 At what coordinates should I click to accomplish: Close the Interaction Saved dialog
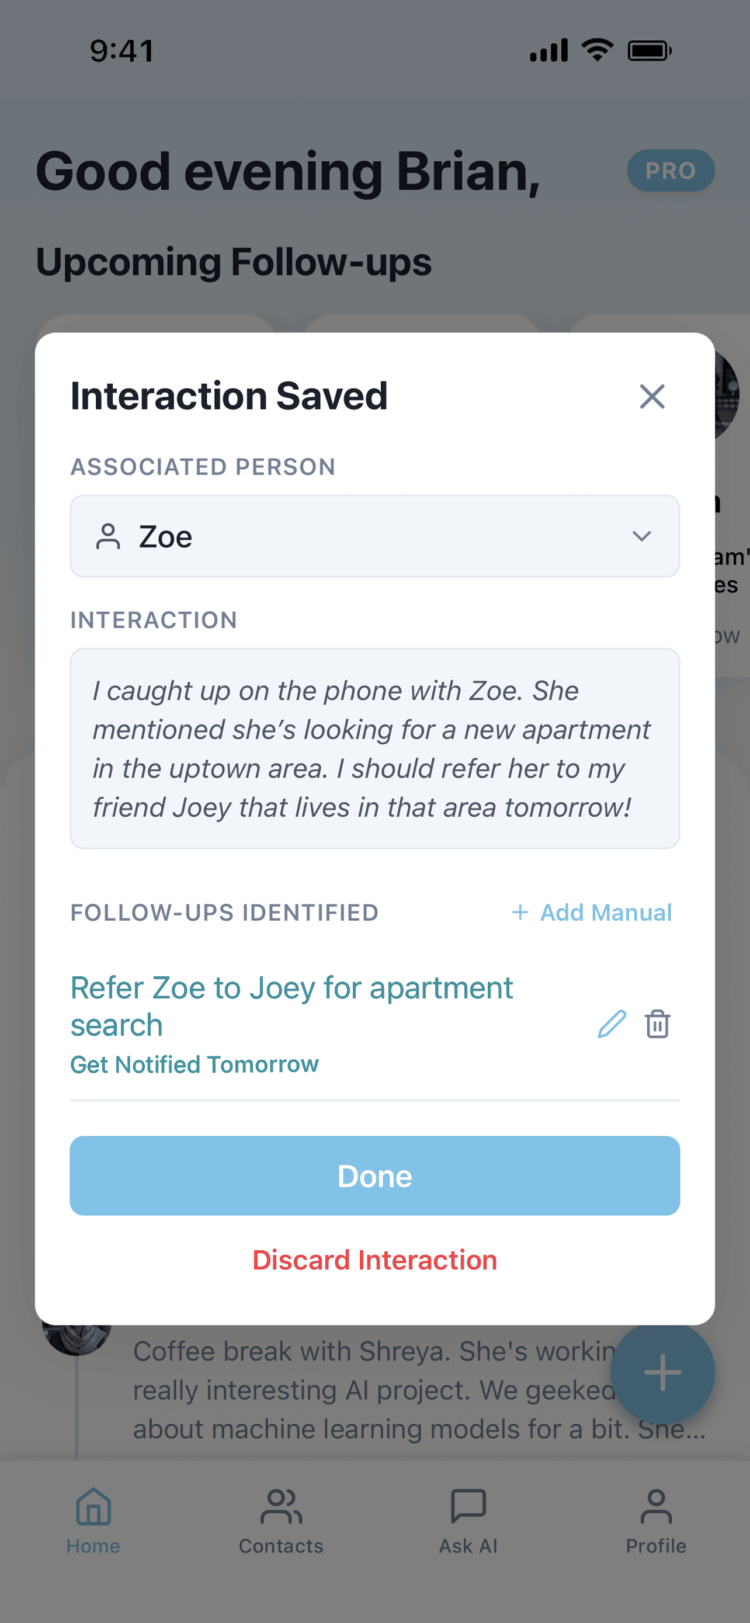[x=652, y=396]
